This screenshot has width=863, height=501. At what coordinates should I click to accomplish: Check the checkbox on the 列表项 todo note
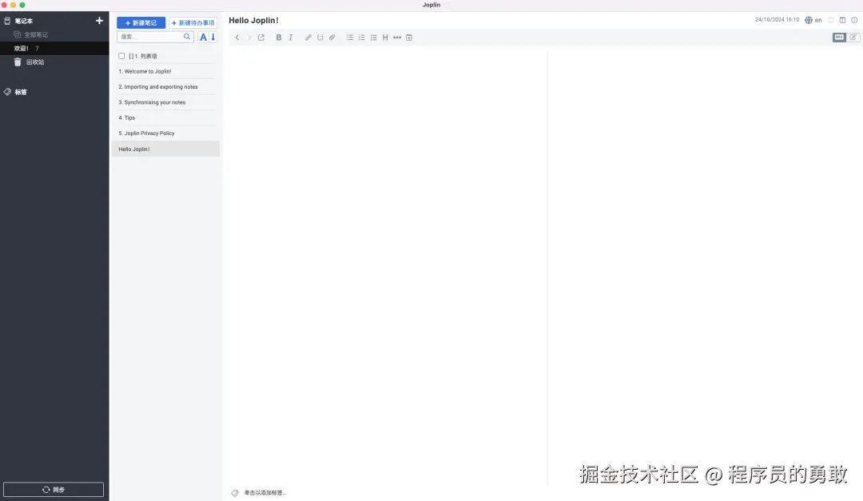point(121,55)
